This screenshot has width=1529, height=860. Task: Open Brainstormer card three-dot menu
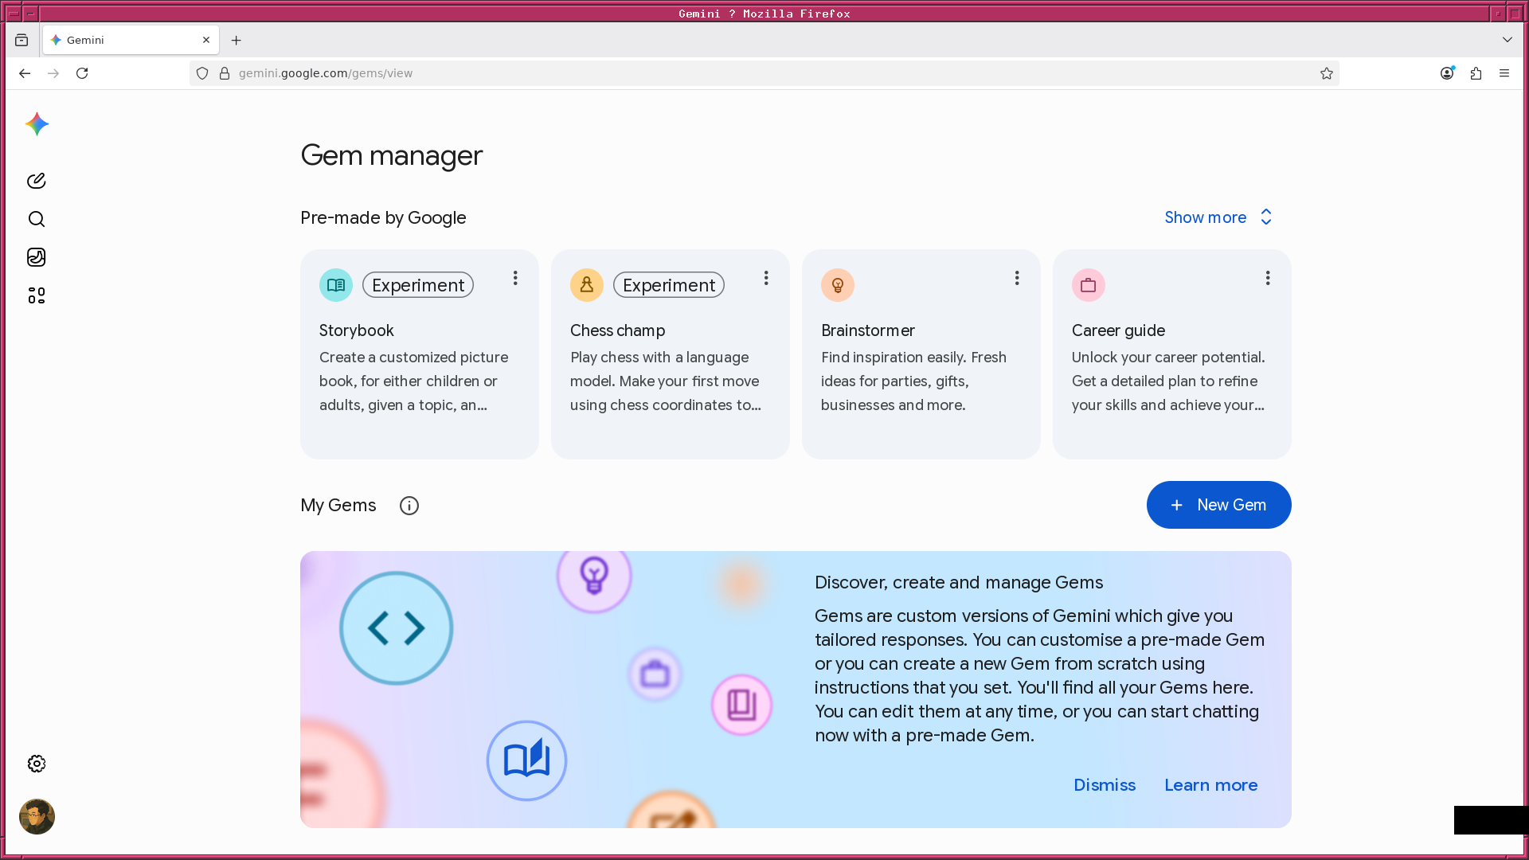click(1017, 278)
